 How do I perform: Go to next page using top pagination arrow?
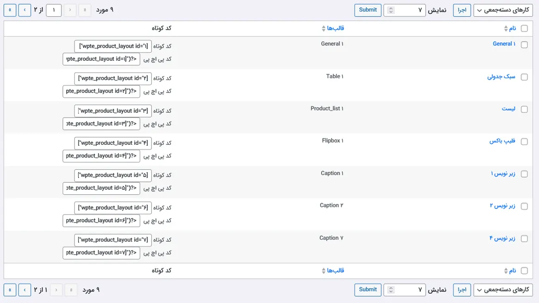(25, 10)
